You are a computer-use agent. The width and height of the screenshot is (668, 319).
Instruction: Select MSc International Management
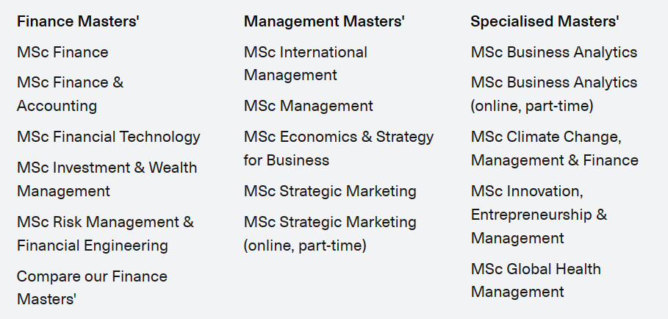tap(306, 63)
